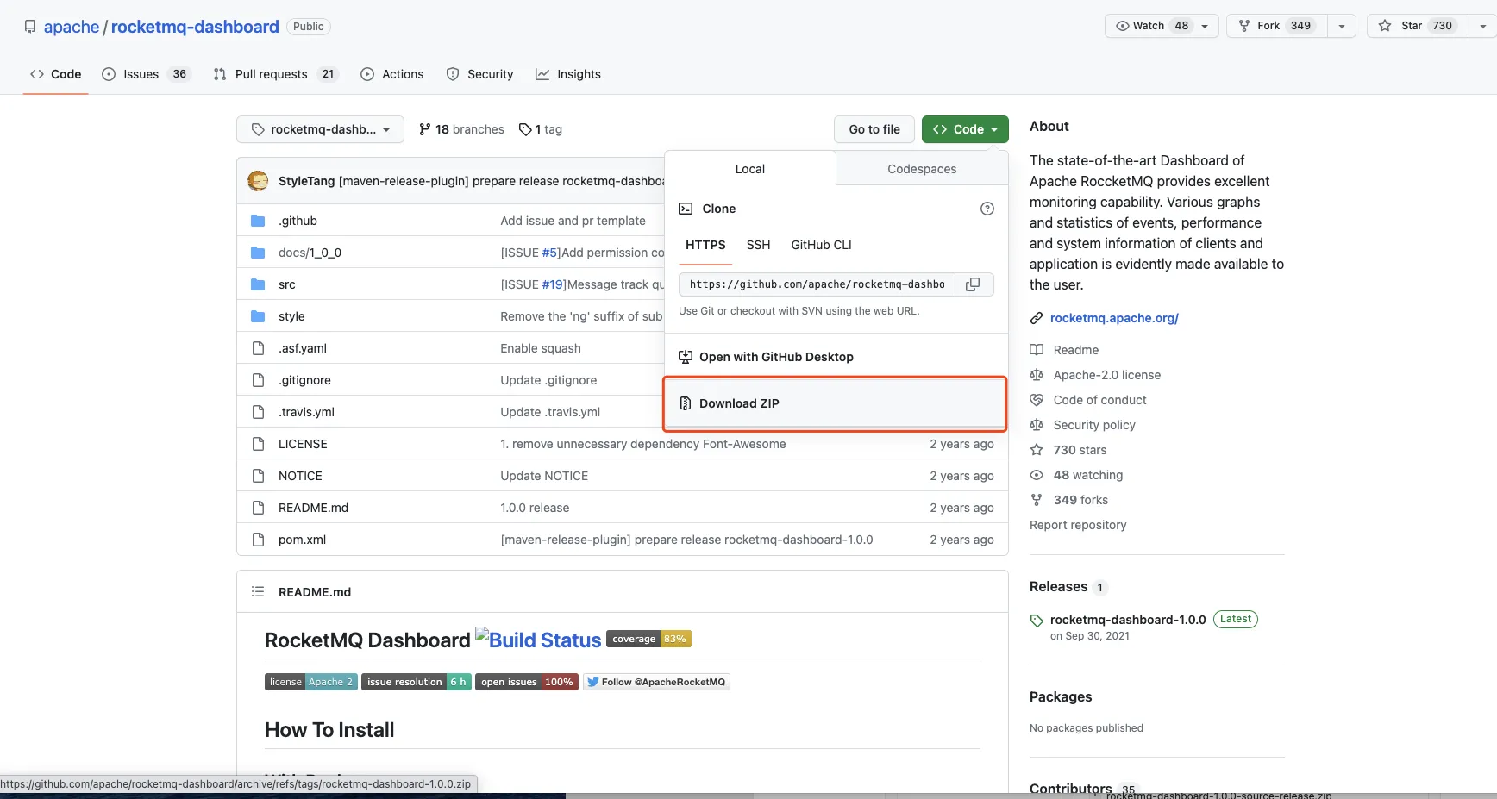Open the branch selector rocketmq-dashb... dropdown

(x=320, y=129)
